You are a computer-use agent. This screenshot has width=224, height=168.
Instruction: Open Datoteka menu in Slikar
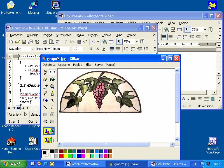[49, 65]
